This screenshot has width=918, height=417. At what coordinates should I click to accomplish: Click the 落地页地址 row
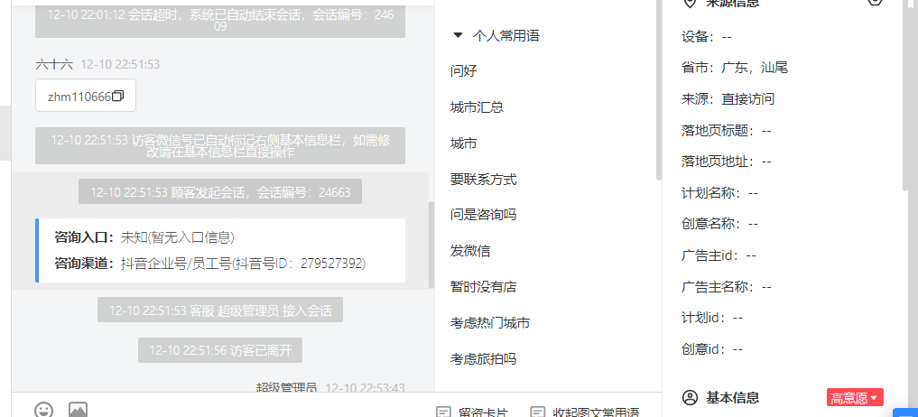point(727,162)
